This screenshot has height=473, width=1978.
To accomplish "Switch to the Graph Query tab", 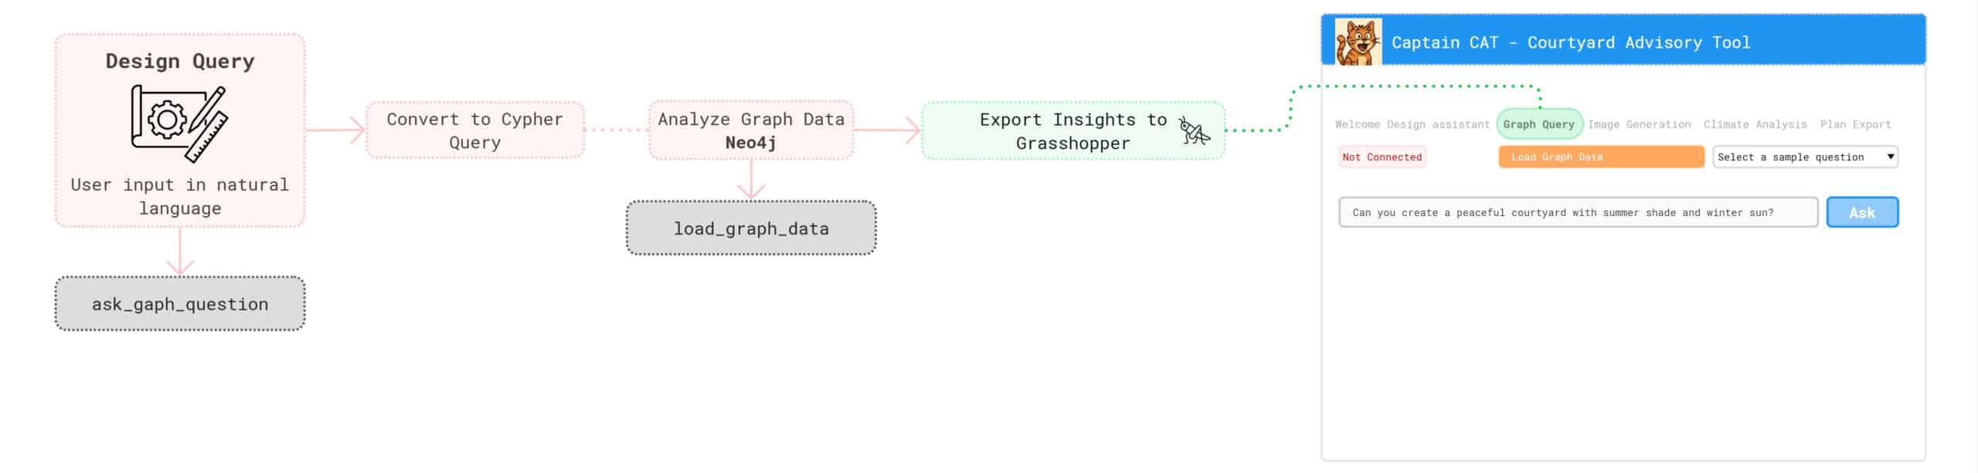I will [x=1538, y=124].
